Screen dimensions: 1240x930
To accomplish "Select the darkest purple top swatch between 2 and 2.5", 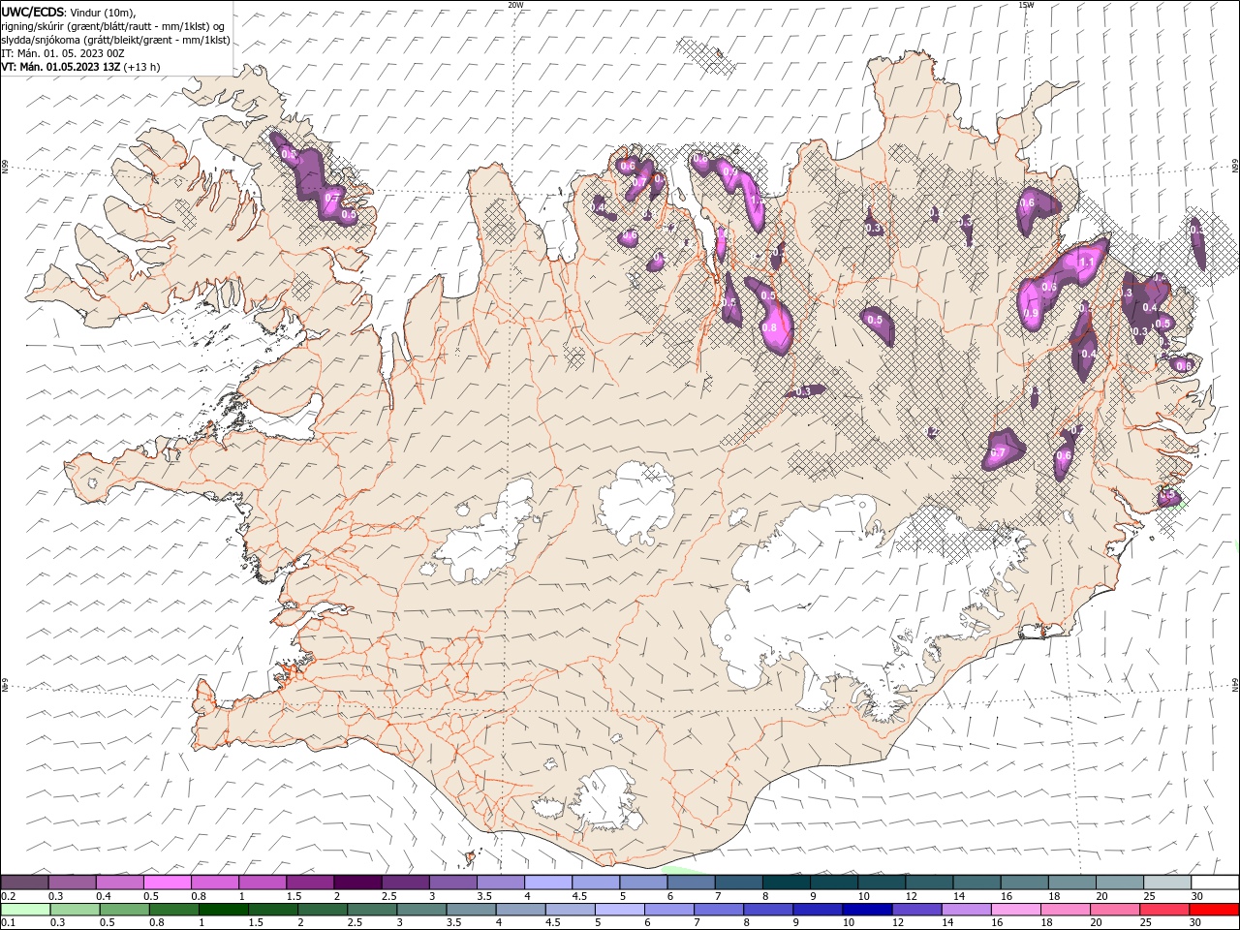I will pyautogui.click(x=357, y=882).
